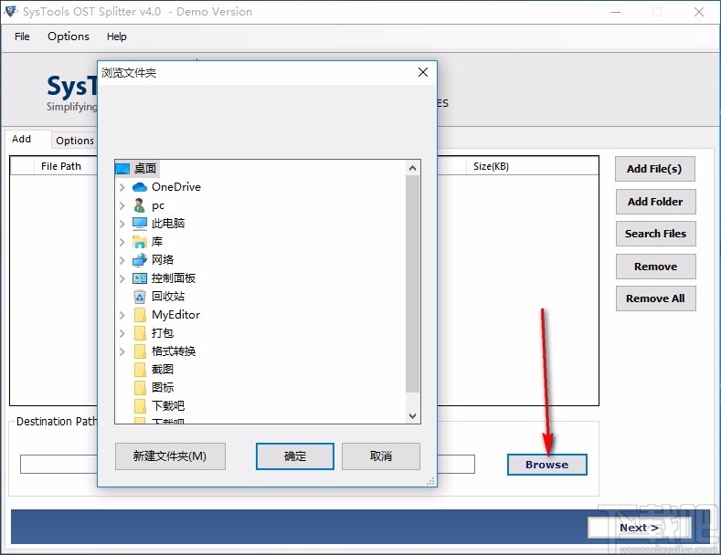This screenshot has height=555, width=721.
Task: Expand the OneDrive tree node
Action: point(122,187)
